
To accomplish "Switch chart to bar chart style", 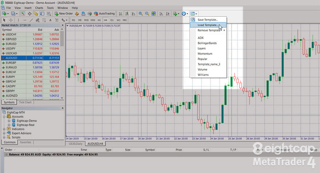I will 121,14.
